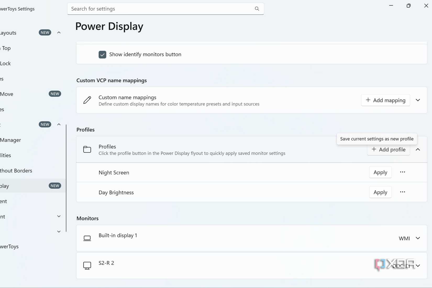
Task: Restore down the PowerToys Settings window
Action: point(408,6)
